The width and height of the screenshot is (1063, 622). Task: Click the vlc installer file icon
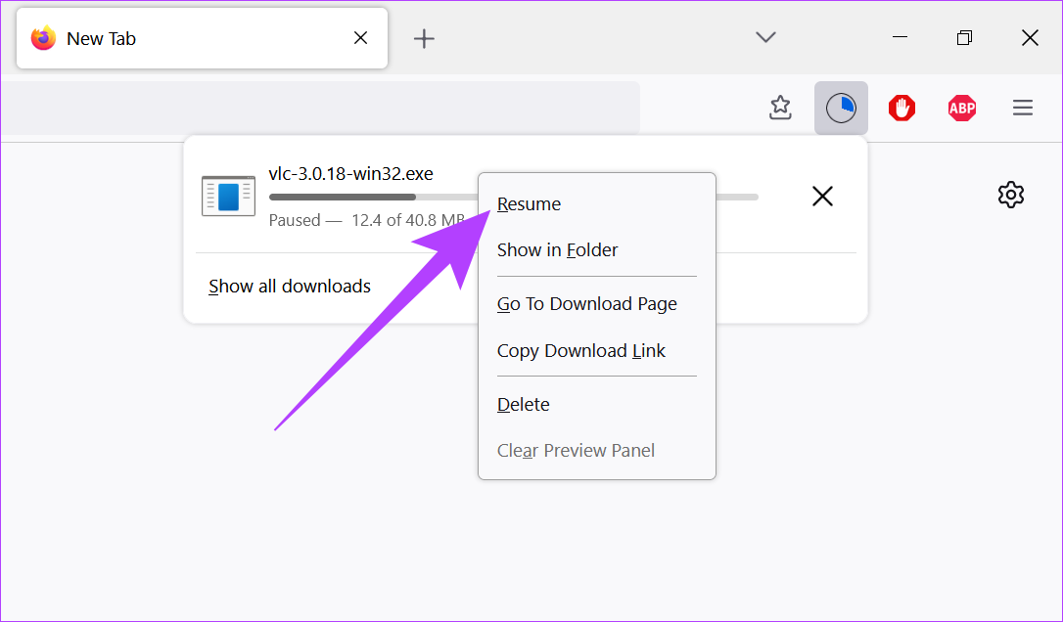point(228,196)
